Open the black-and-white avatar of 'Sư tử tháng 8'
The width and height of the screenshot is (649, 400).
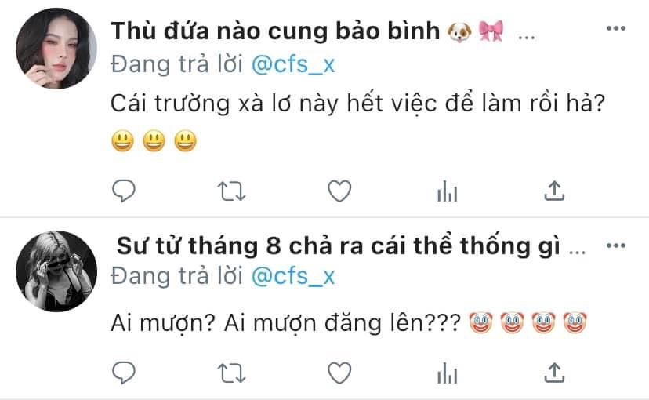56,271
